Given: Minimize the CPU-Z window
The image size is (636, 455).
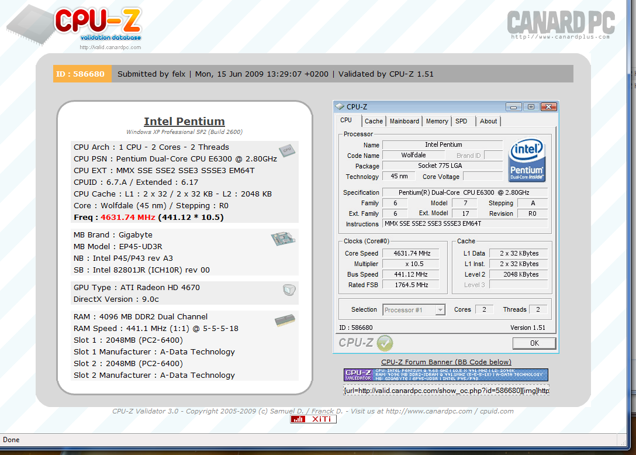Looking at the screenshot, I should click(x=513, y=107).
